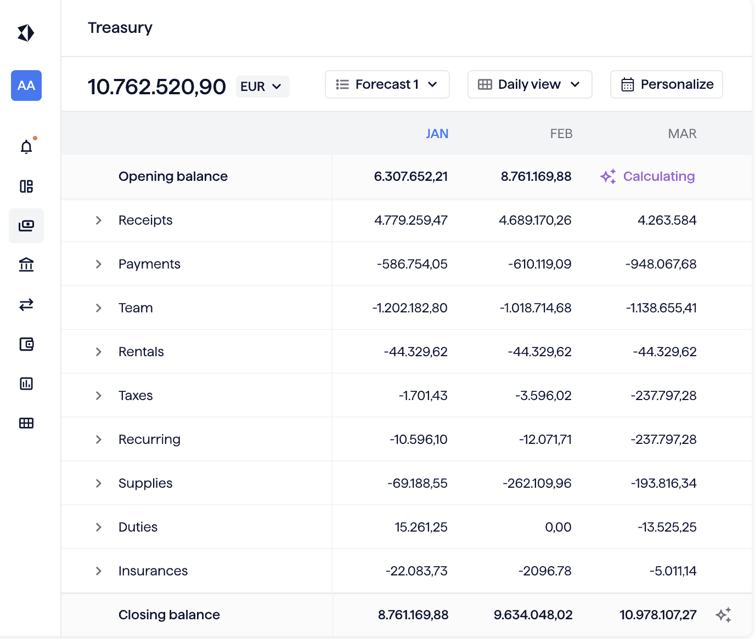Open the AA account avatar
The height and width of the screenshot is (639, 755).
pos(26,85)
